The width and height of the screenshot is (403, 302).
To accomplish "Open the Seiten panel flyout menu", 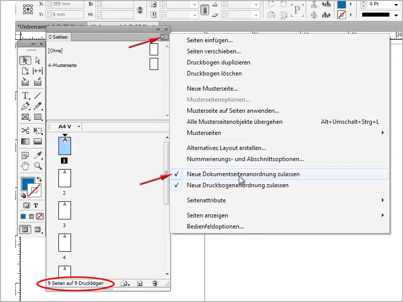I will coord(165,37).
